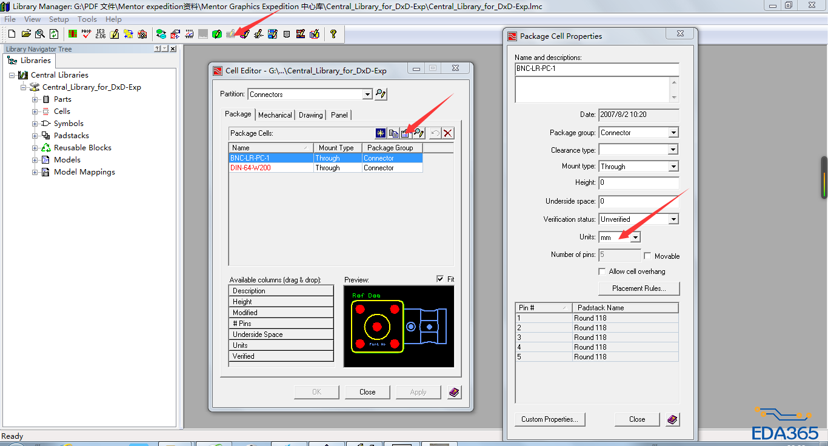The width and height of the screenshot is (828, 446).
Task: Open the Mount type dropdown
Action: tap(673, 167)
